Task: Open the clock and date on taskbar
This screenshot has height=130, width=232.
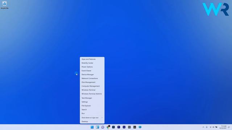Action: click(223, 127)
